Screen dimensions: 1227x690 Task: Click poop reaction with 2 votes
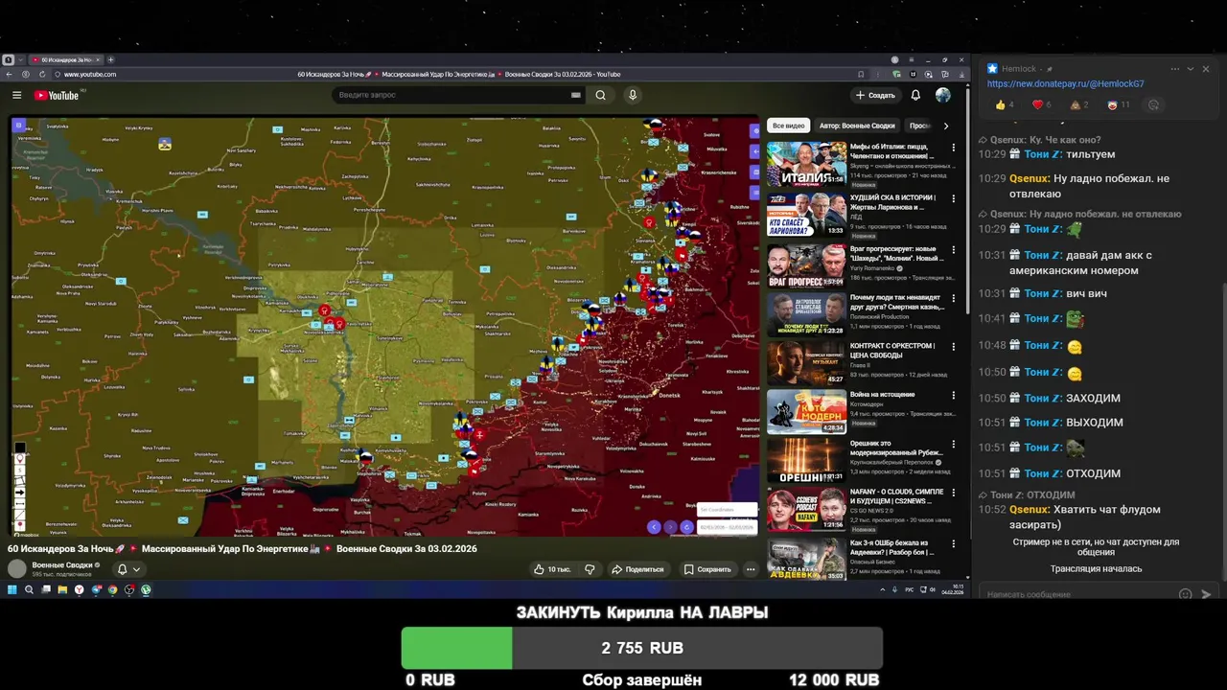coord(1078,104)
